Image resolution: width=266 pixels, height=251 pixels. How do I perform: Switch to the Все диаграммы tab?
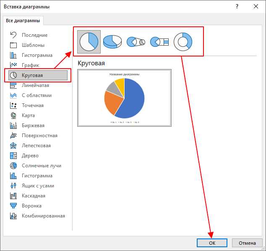(x=23, y=20)
